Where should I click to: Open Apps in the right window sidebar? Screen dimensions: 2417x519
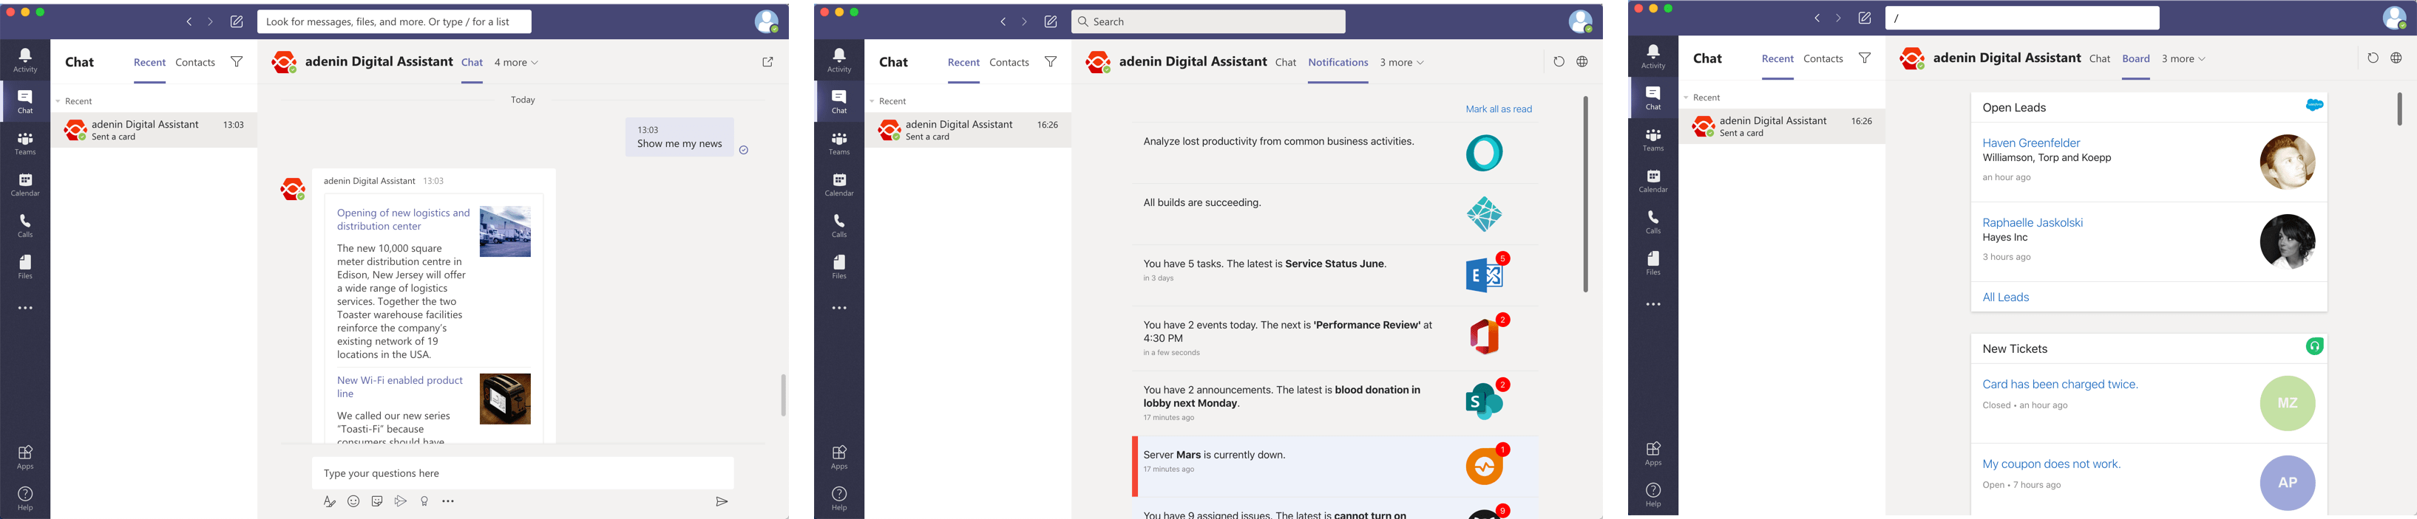click(1653, 453)
